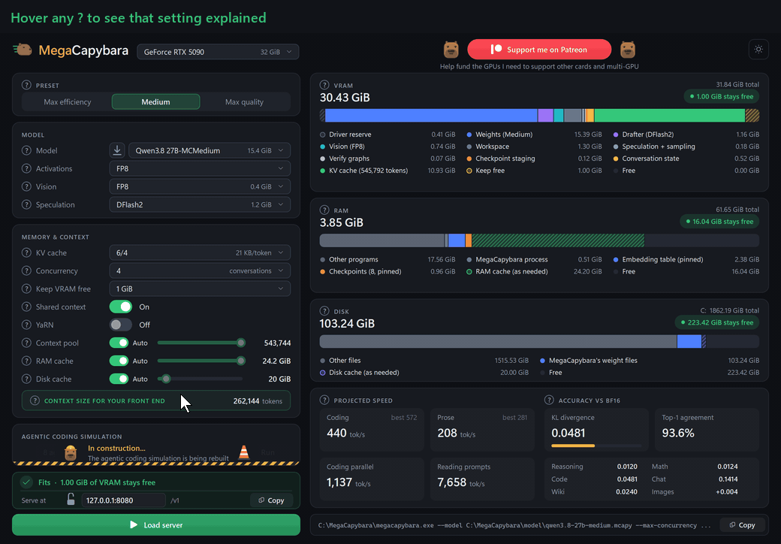Click the help icon beside Keep VRAM free
Screen dimensions: 781x544
click(26, 289)
